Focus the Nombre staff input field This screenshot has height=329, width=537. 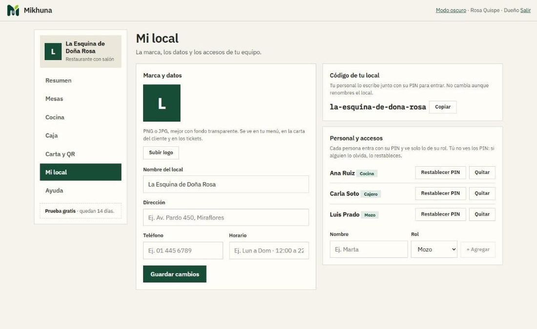point(369,250)
